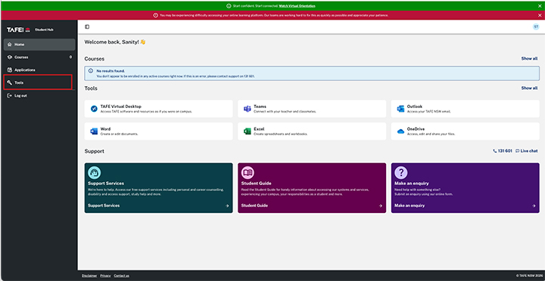Click the Student Hub label
This screenshot has width=545, height=281.
pos(44,30)
